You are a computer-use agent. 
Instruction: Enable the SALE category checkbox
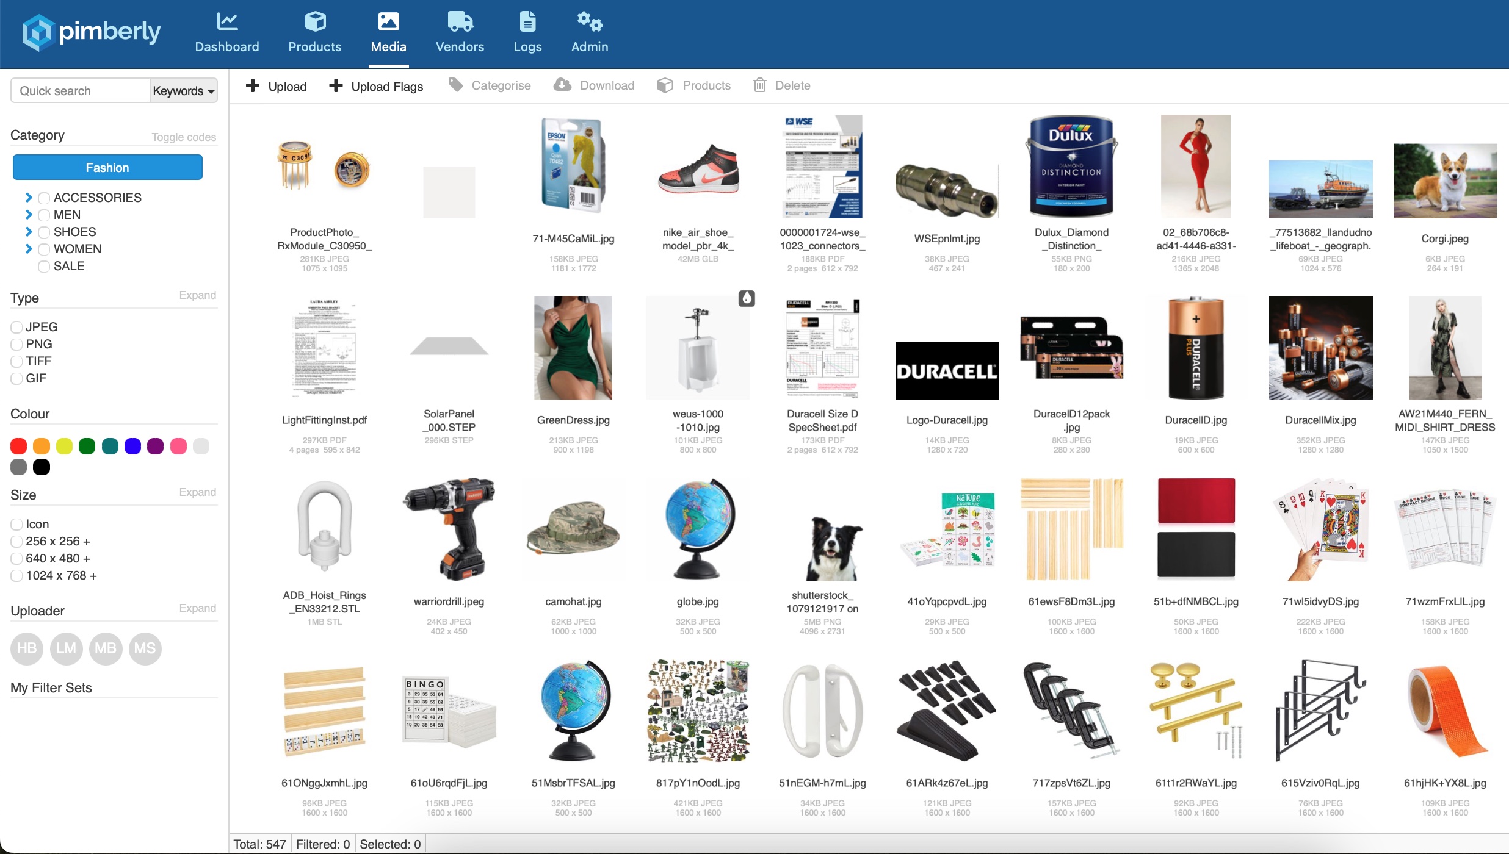coord(44,267)
